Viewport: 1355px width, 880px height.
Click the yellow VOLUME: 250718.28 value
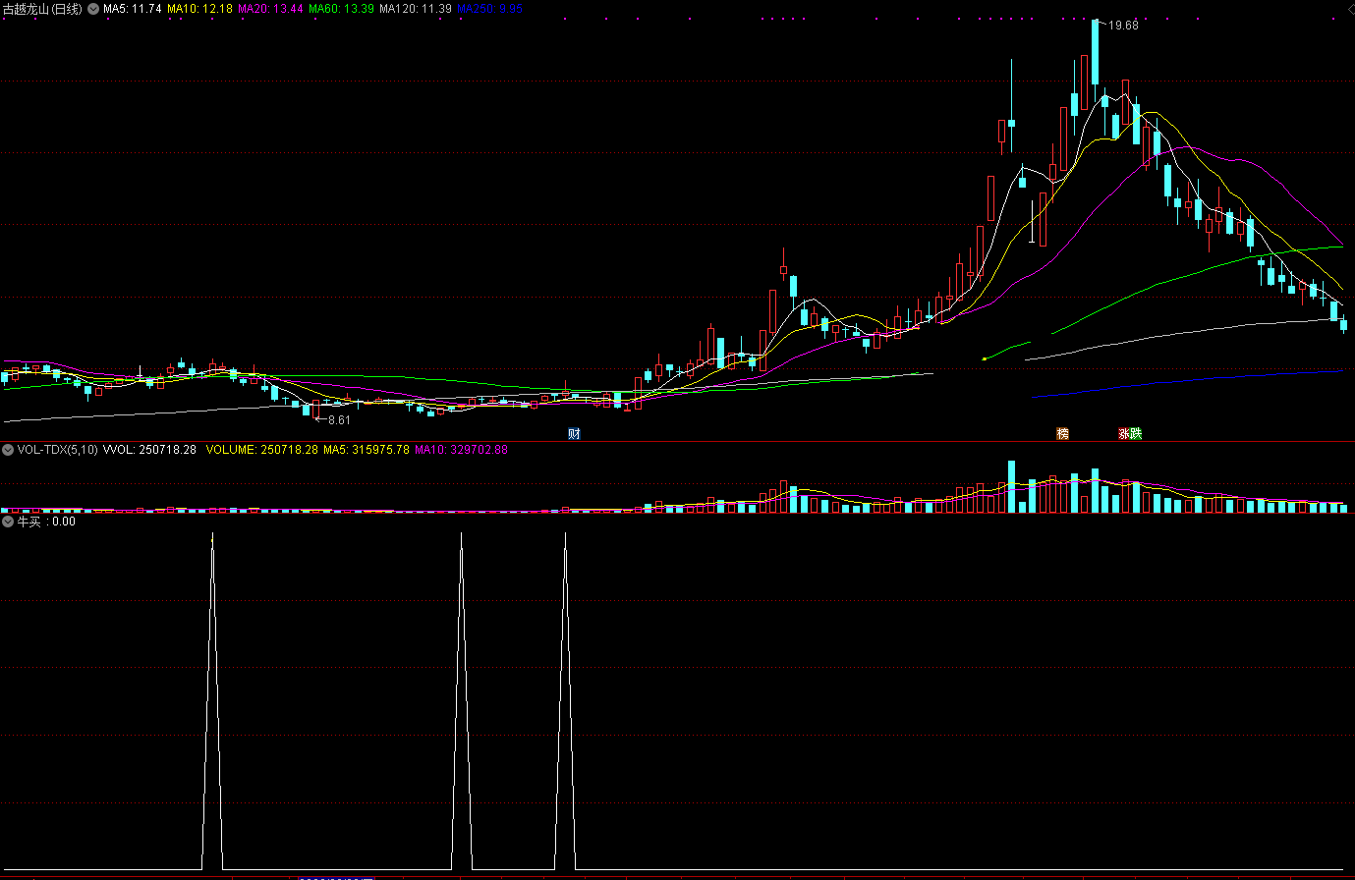click(262, 450)
